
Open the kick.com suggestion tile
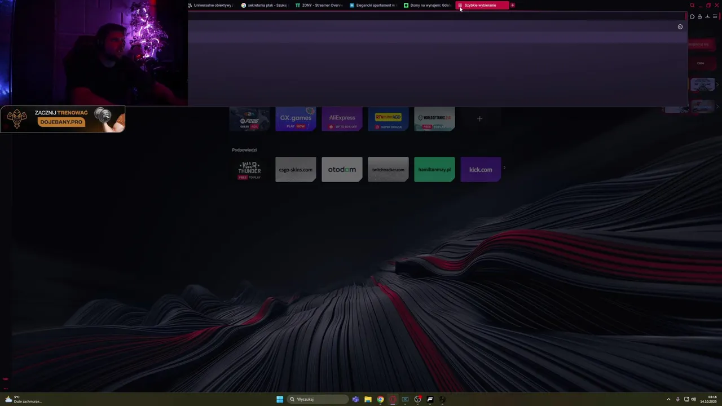481,170
